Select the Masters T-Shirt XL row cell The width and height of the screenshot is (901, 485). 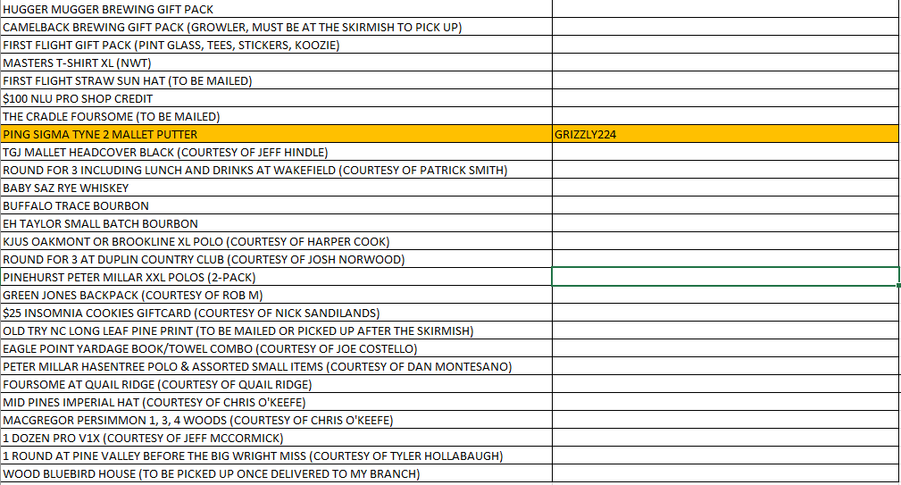point(277,63)
